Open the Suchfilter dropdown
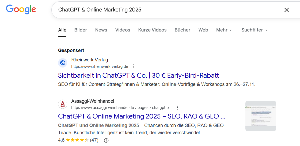300x146 pixels. pos(254,30)
